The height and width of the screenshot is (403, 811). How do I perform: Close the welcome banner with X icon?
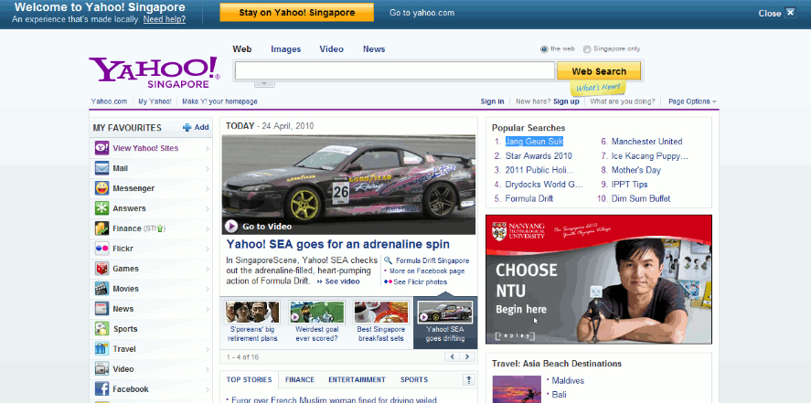pyautogui.click(x=790, y=13)
